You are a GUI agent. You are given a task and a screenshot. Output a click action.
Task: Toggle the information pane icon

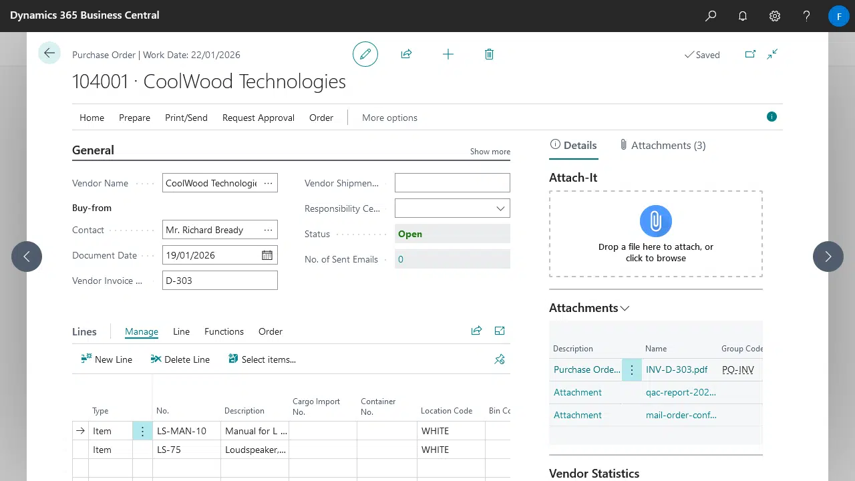772,117
